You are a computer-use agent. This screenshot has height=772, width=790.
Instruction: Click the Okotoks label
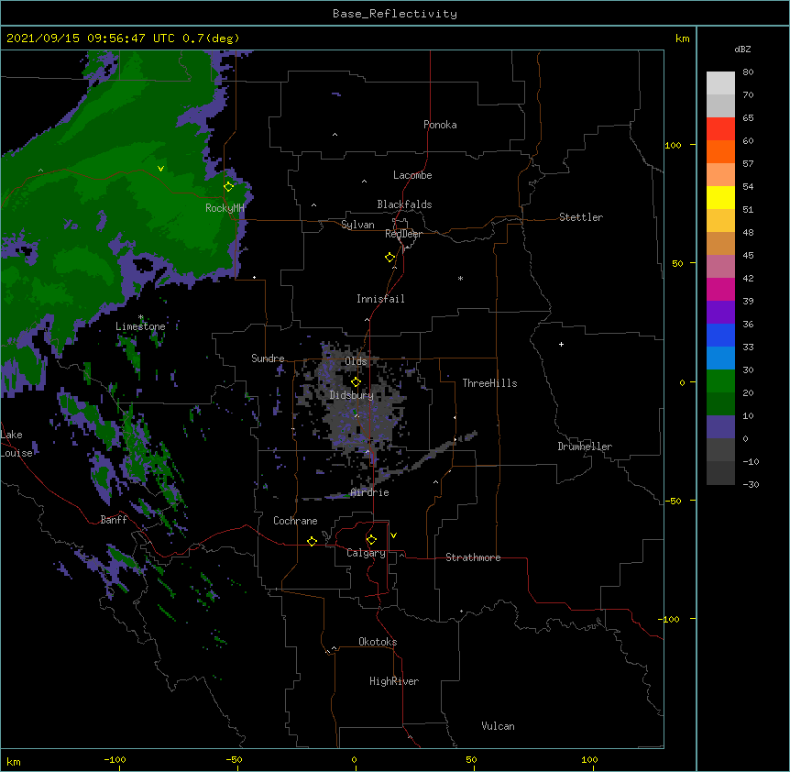[x=378, y=642]
